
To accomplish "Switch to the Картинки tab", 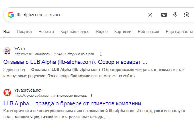I will tap(123, 32).
